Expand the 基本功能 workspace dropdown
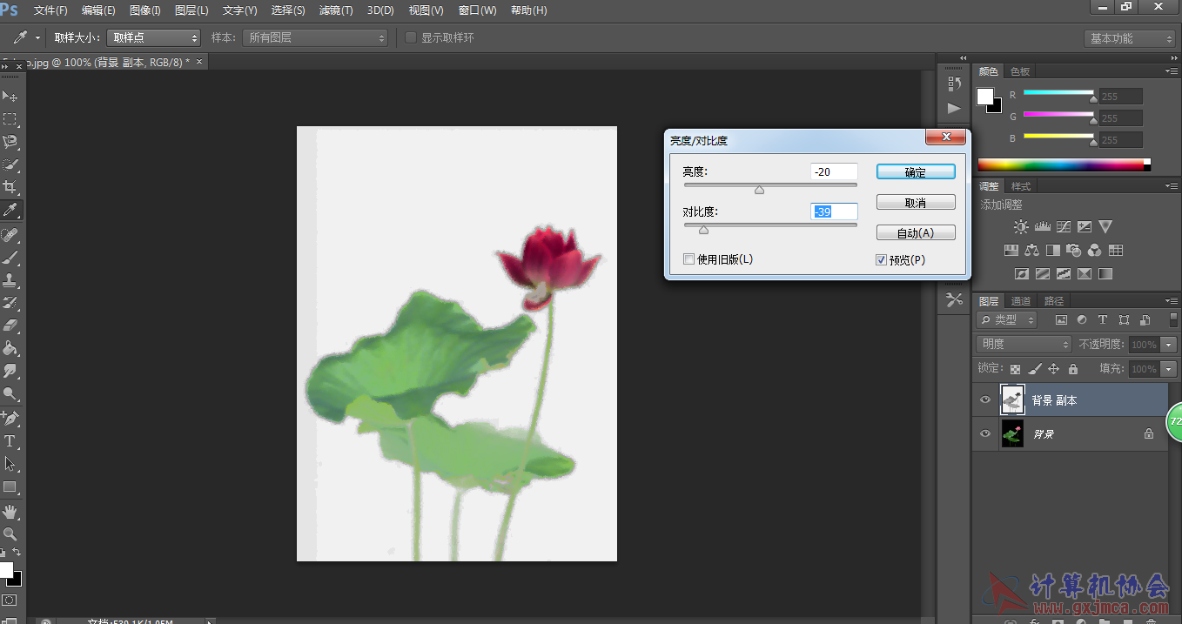Image resolution: width=1182 pixels, height=624 pixels. tap(1131, 39)
